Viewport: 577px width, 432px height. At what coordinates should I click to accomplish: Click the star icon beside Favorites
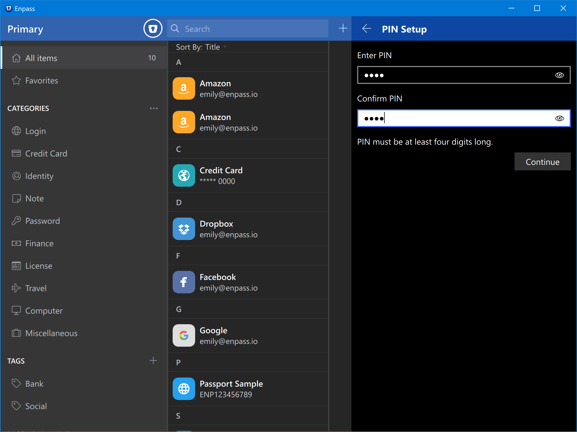[16, 81]
